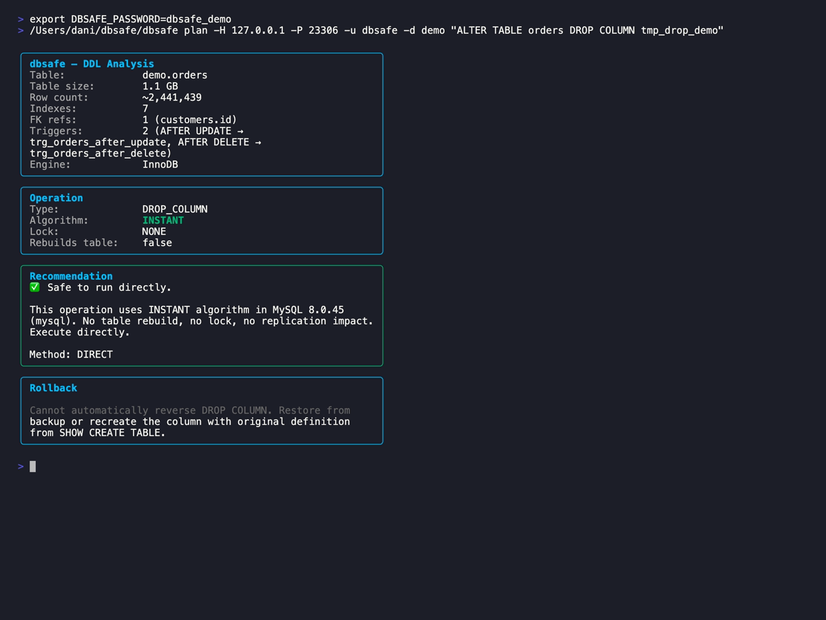Viewport: 826px width, 620px height.
Task: Click the chevron before the dbsafe plan command
Action: click(20, 30)
